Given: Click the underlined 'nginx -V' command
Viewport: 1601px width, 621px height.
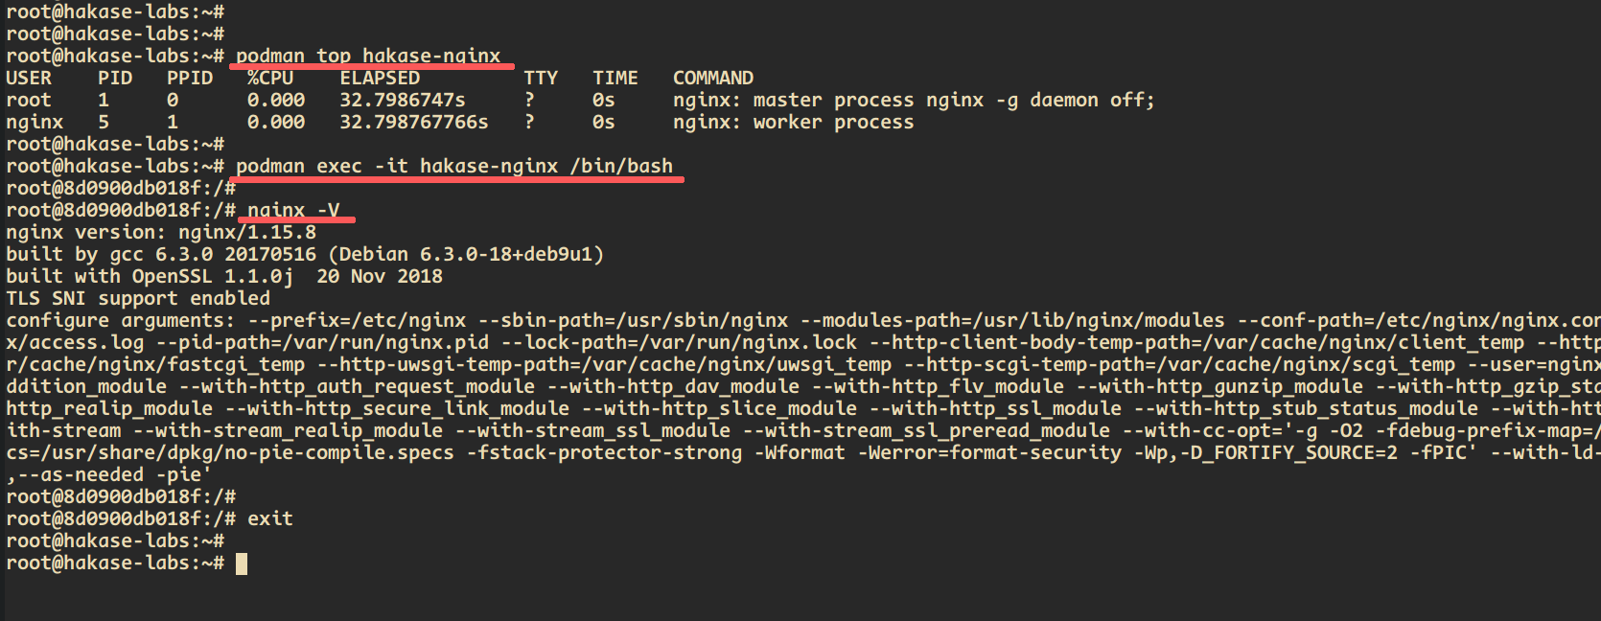Looking at the screenshot, I should coord(293,211).
